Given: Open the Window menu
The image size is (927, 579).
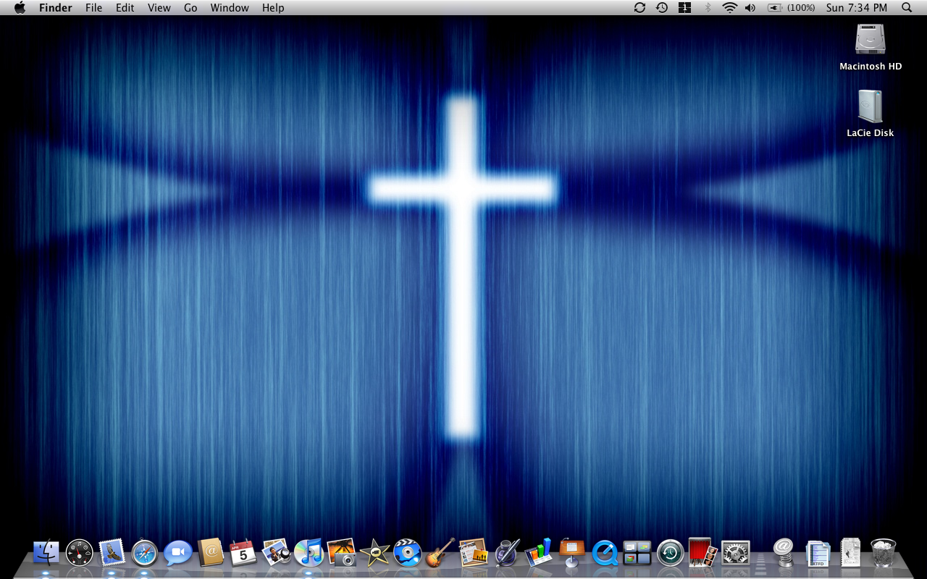Looking at the screenshot, I should point(230,8).
